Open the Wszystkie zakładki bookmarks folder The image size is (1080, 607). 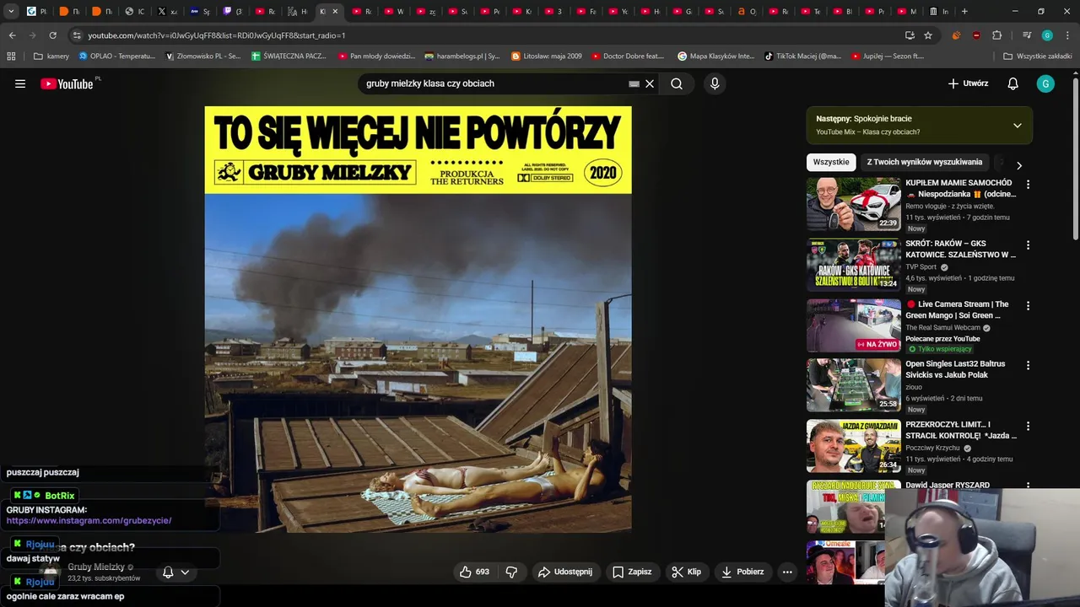click(x=1038, y=56)
